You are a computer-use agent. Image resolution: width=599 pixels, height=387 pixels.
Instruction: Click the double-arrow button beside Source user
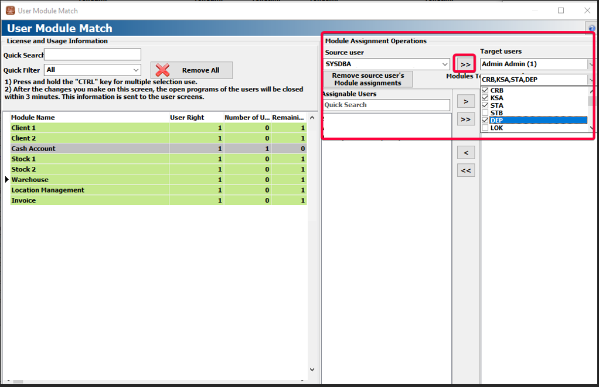click(465, 64)
